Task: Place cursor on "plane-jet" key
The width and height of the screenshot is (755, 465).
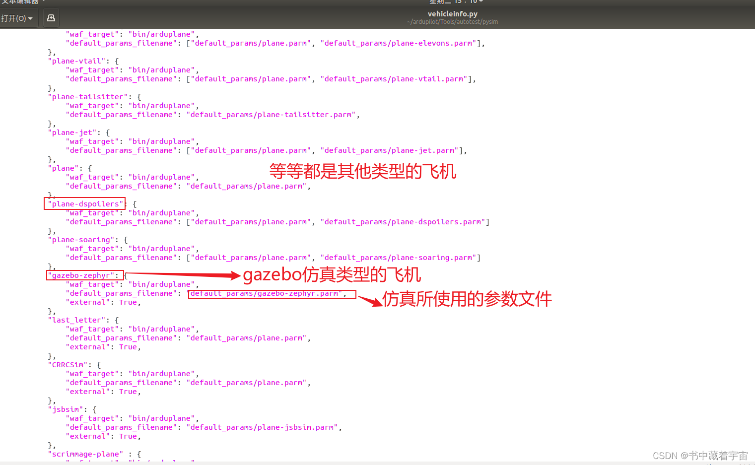Action: click(72, 133)
